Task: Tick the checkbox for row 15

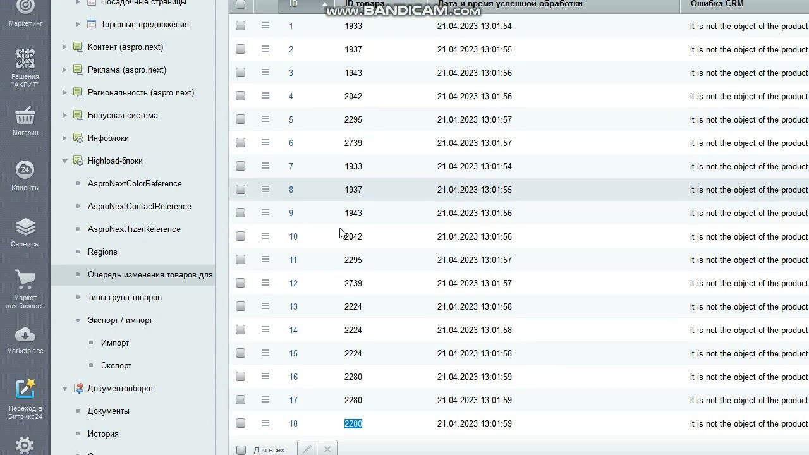Action: coord(240,353)
